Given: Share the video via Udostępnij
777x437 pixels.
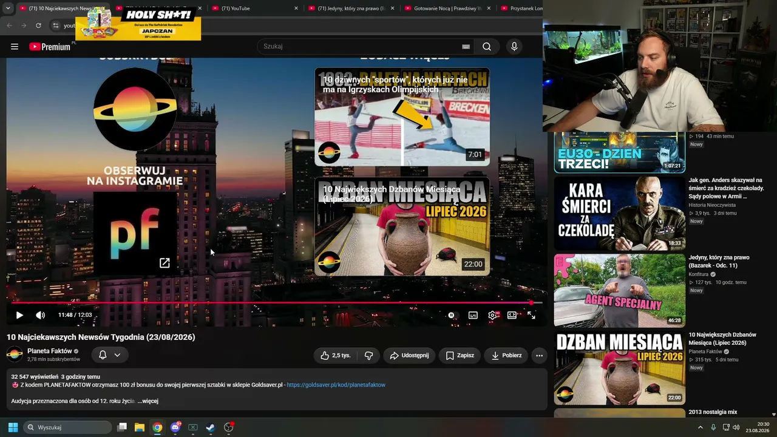Looking at the screenshot, I should pyautogui.click(x=409, y=356).
